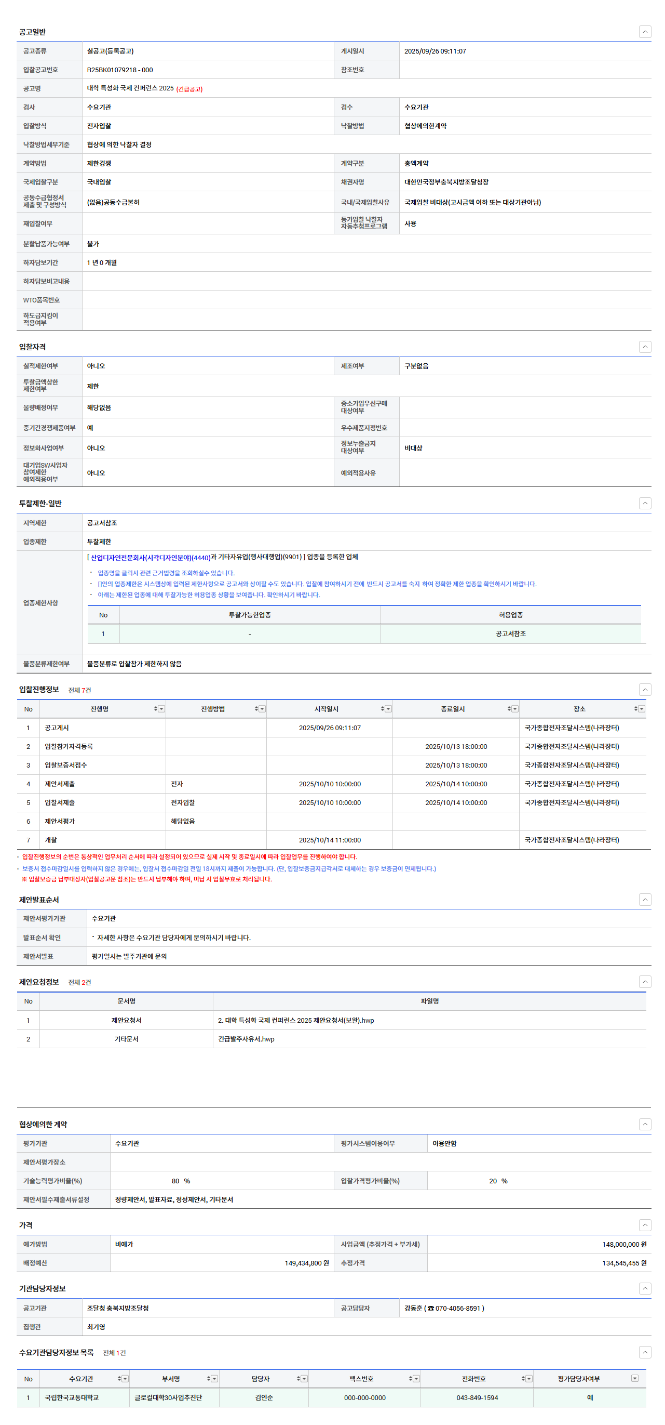The image size is (665, 1425).
Task: Download the 제안요청서(보완).hwp file
Action: coord(296,1021)
